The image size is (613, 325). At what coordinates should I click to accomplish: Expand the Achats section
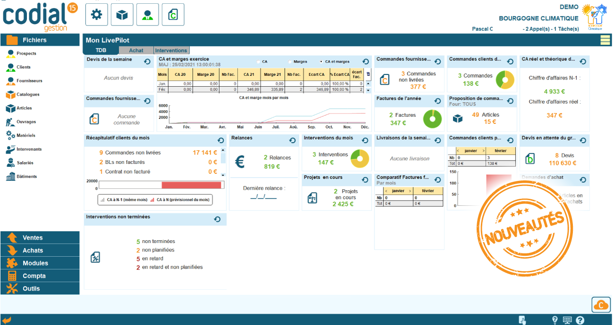pyautogui.click(x=40, y=251)
